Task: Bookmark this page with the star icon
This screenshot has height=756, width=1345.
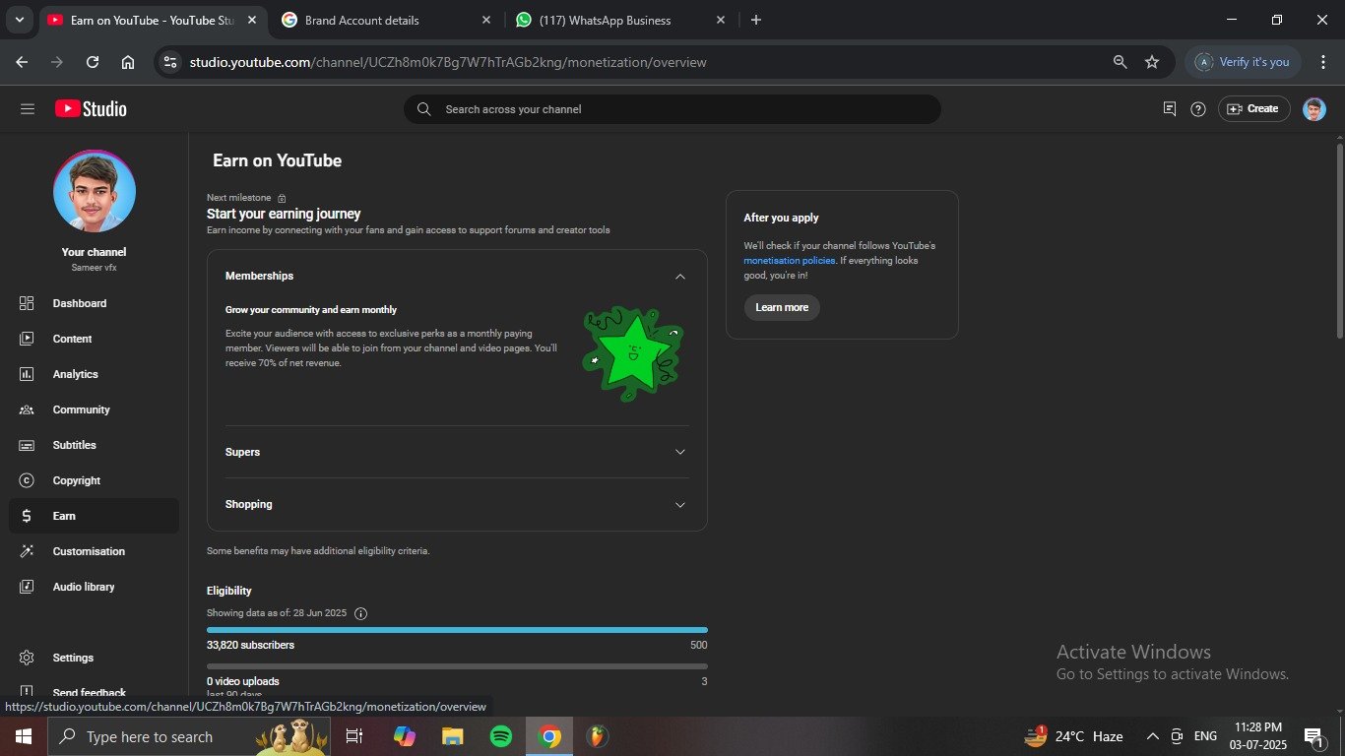Action: click(1152, 62)
